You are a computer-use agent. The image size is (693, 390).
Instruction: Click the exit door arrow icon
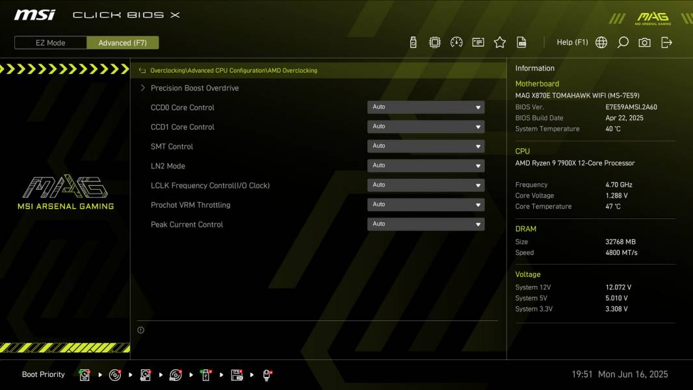coord(666,42)
